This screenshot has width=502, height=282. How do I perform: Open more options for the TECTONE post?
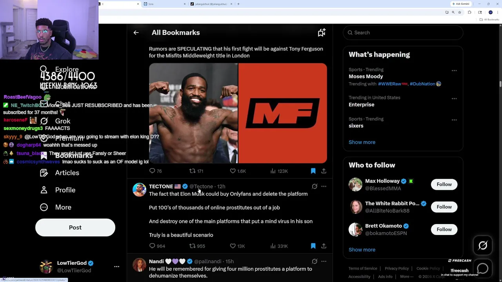(x=324, y=186)
